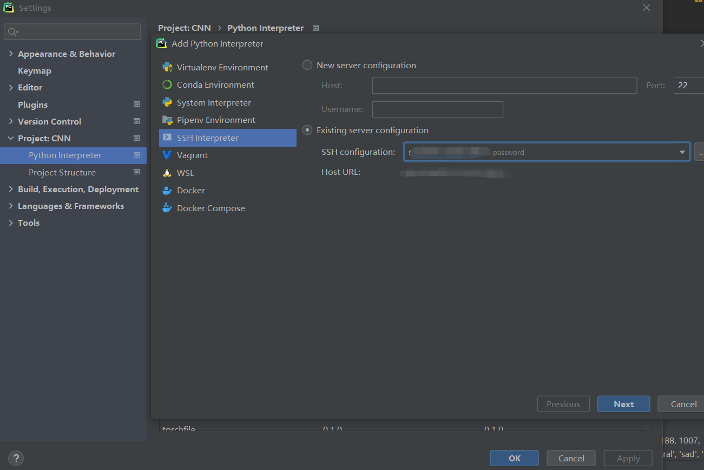Select the New server configuration radio button
Screen dimensions: 704x470
(307, 64)
